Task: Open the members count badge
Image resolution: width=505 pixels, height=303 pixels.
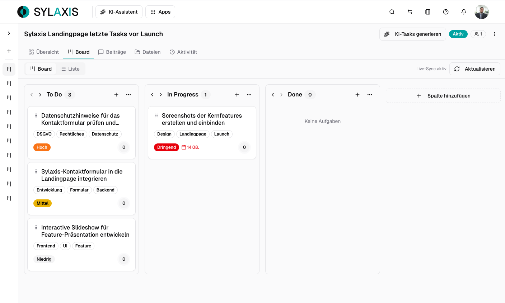Action: pyautogui.click(x=478, y=34)
